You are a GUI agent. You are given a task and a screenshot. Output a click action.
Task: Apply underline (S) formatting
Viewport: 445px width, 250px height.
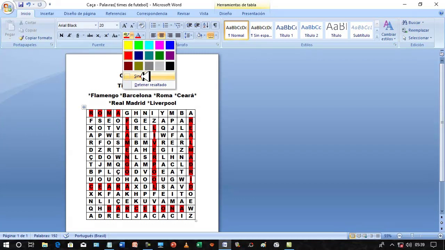(x=78, y=35)
